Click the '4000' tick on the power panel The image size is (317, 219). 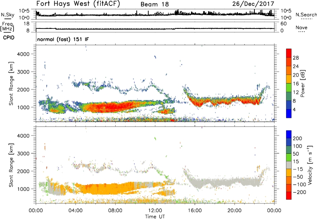(23, 54)
